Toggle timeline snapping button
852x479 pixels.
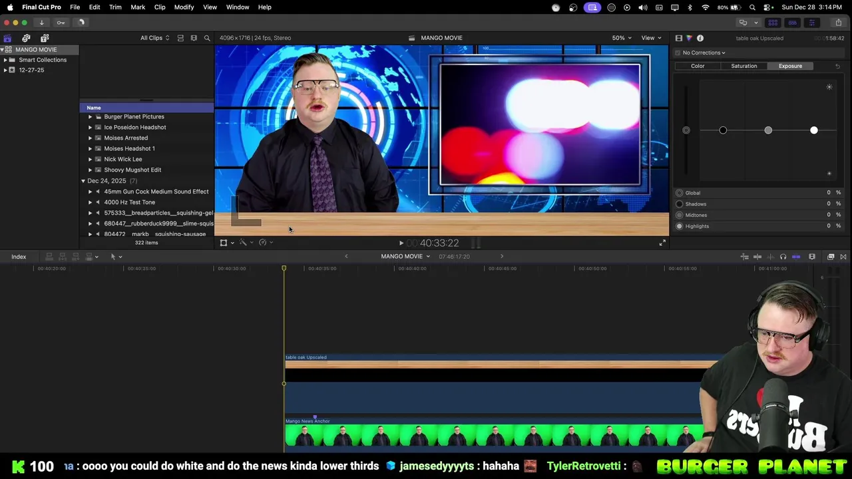pyautogui.click(x=795, y=257)
